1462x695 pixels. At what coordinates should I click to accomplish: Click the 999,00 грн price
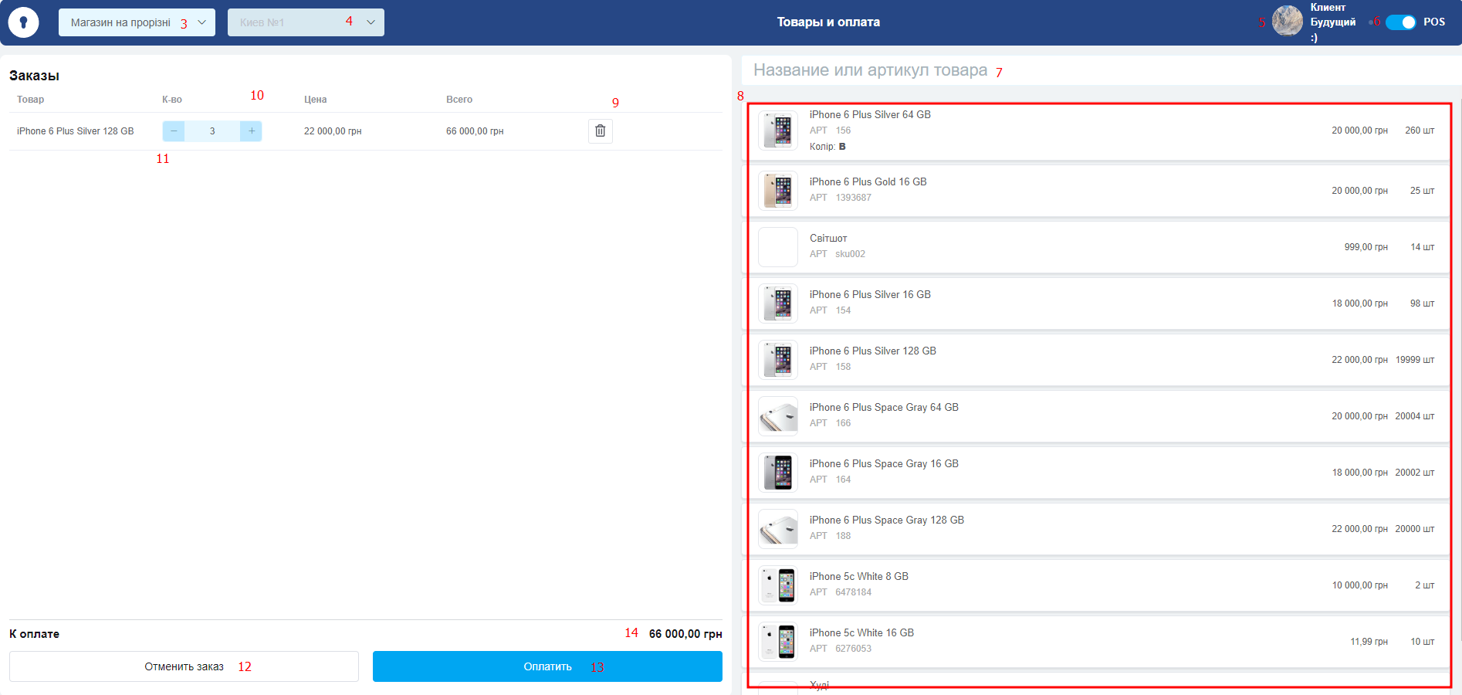tap(1366, 247)
